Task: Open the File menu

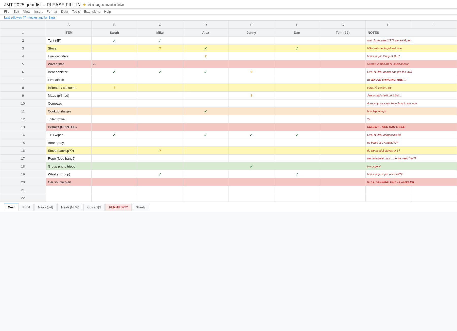Action: click(7, 11)
